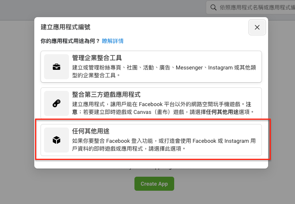295x204 pixels.
Task: Click the 你的應用程式用途為何？ question text
Action: tap(70, 41)
